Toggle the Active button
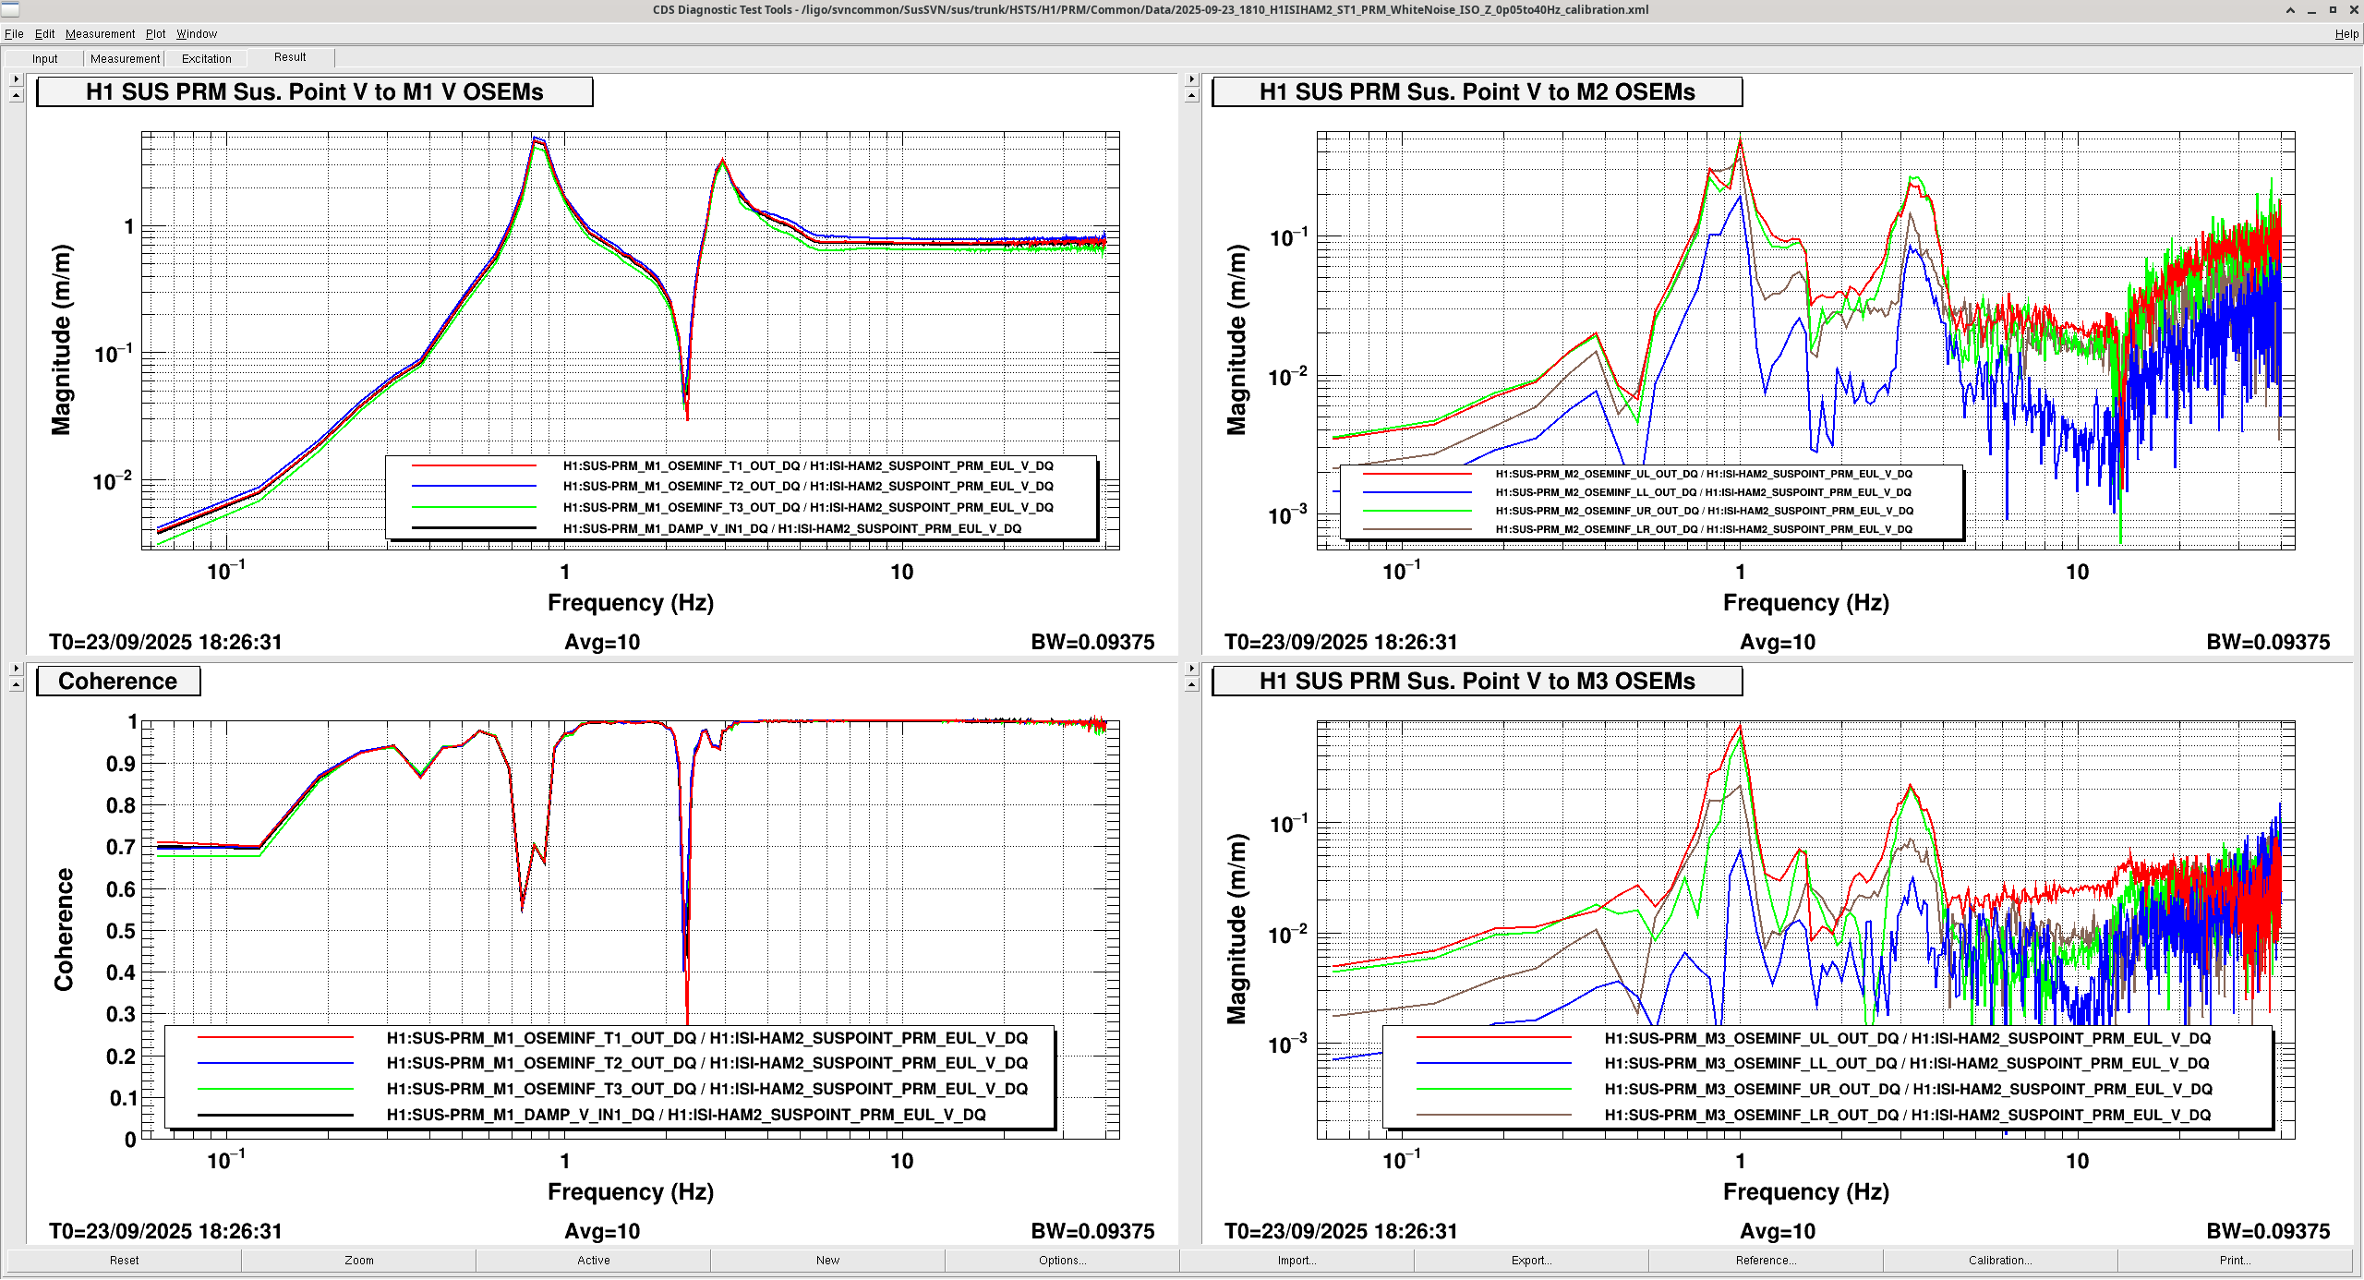Viewport: 2364px width, 1280px height. point(594,1261)
